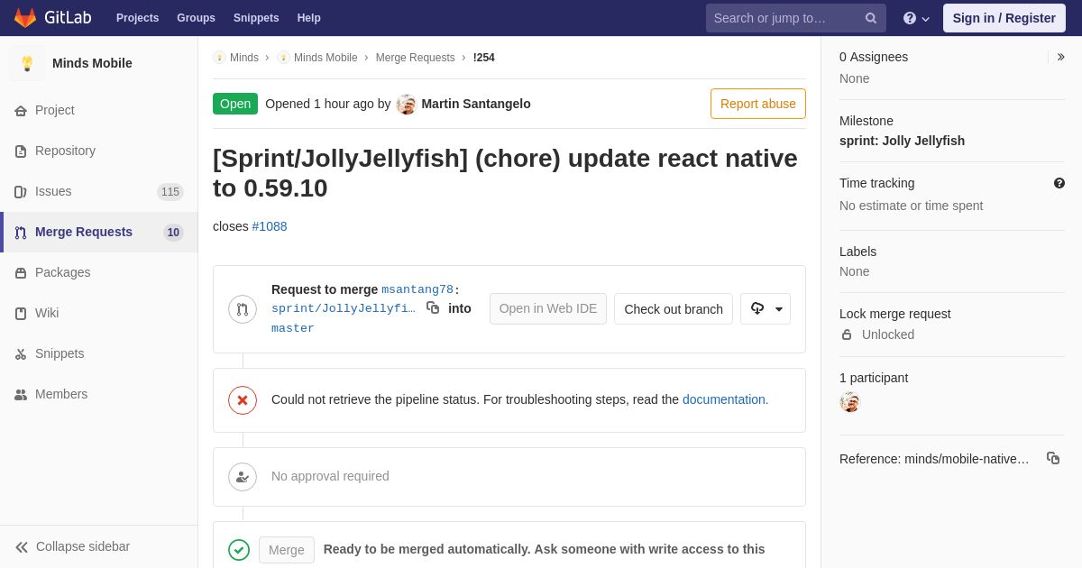Image resolution: width=1082 pixels, height=568 pixels.
Task: Click the Merge button
Action: (287, 550)
